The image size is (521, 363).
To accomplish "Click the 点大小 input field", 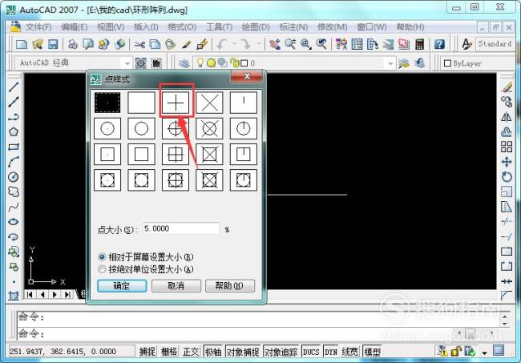I will pyautogui.click(x=181, y=228).
